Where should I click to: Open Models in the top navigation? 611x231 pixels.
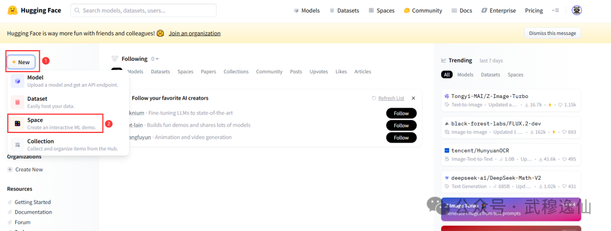(x=306, y=11)
